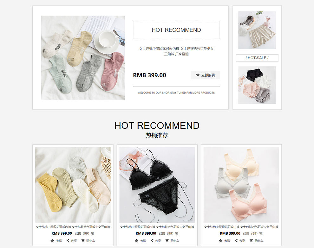
Task: Open the pastel seamless bras product image
Action: coord(241,185)
